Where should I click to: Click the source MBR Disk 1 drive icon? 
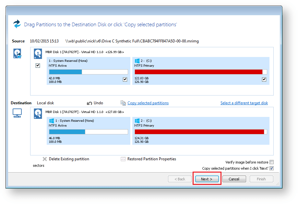click(38, 53)
